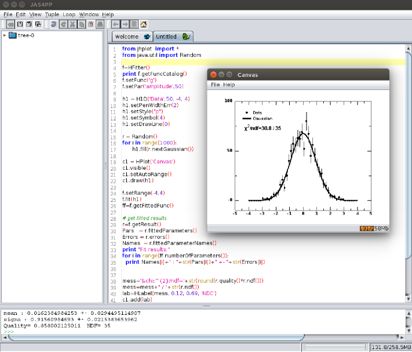Image resolution: width=412 pixels, height=352 pixels.
Task: Click the Save All toolbar icon
Action: (38, 24)
